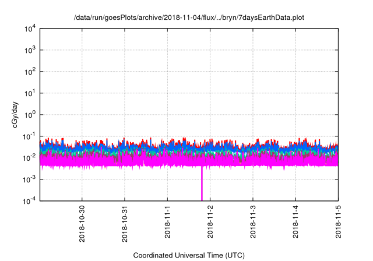Click the 10^1 y-axis tick label
Image resolution: width=373 pixels, height=261 pixels.
tap(30, 93)
